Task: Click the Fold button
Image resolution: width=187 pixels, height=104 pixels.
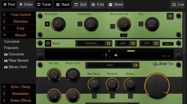Action: tap(97, 4)
